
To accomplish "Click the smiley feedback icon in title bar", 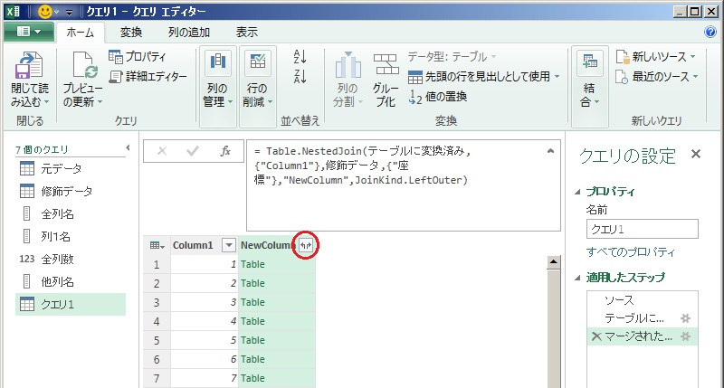I will click(44, 12).
